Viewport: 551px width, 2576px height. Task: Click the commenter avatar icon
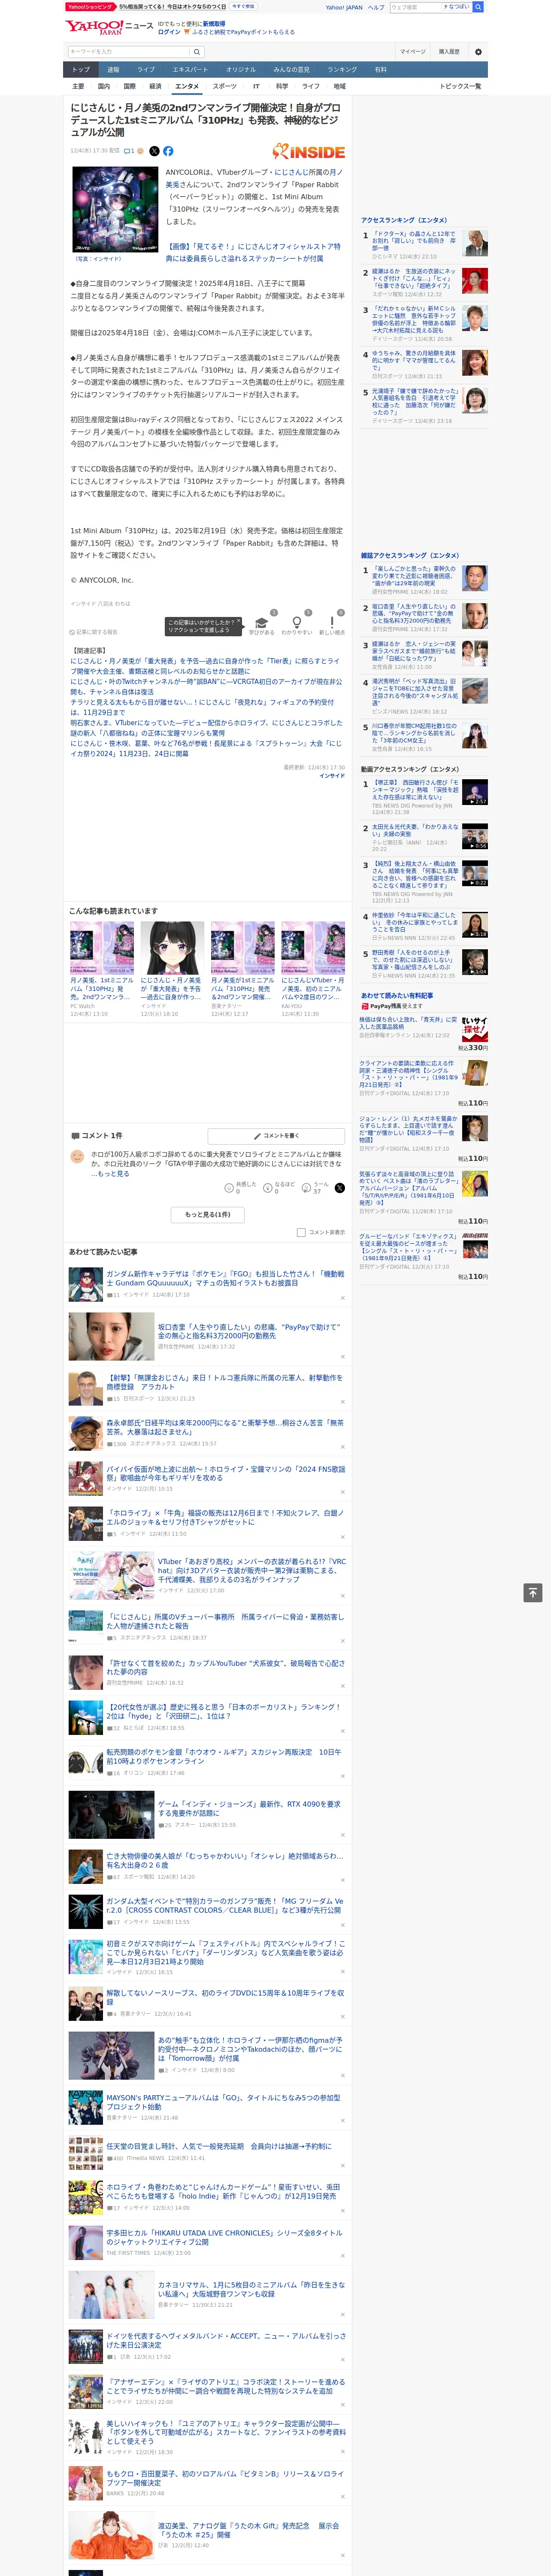pyautogui.click(x=77, y=1156)
